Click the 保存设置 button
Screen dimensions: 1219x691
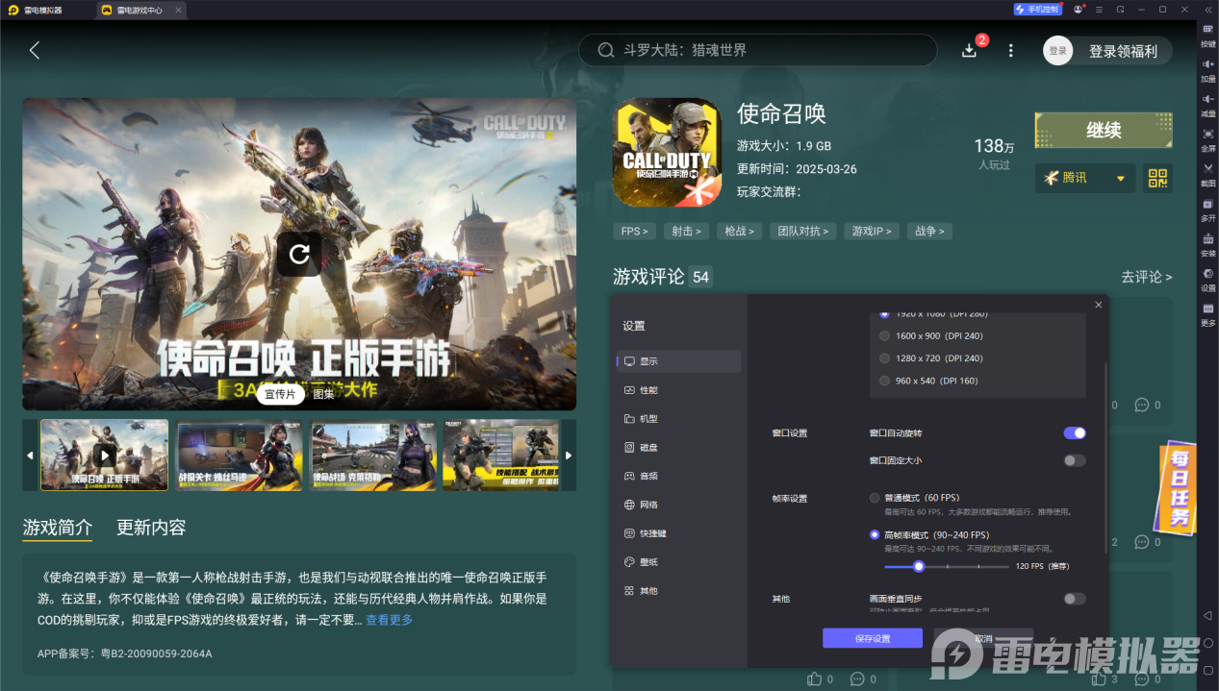[x=872, y=637]
